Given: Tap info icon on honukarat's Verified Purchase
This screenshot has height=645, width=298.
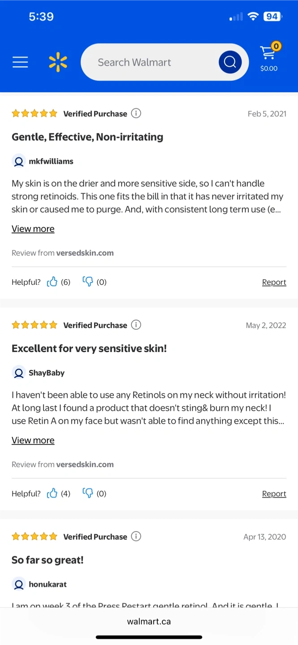Looking at the screenshot, I should click(x=136, y=536).
